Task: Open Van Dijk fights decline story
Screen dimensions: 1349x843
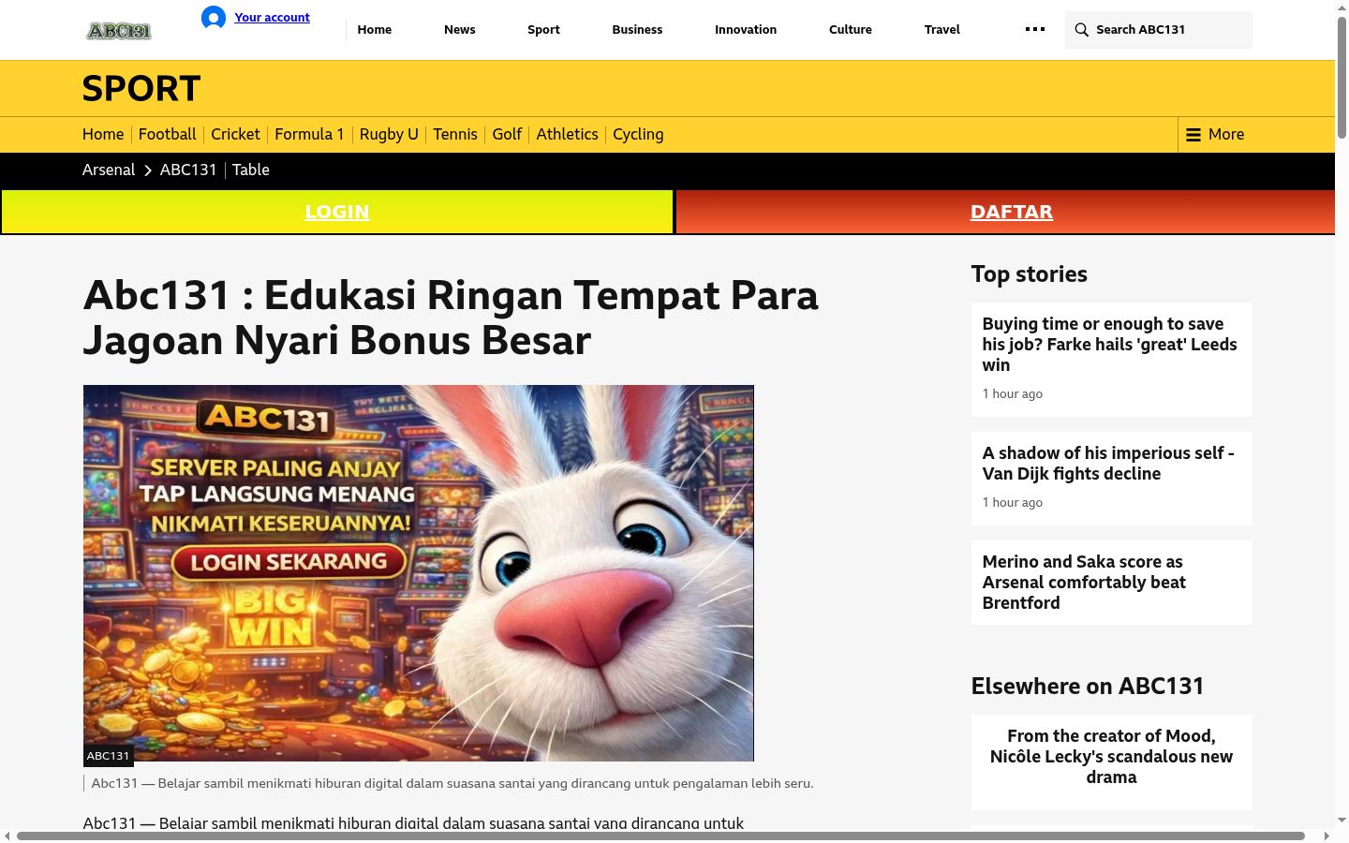Action: pos(1108,463)
